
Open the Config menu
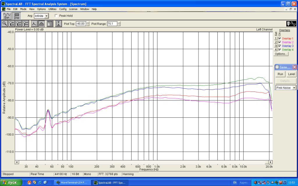pos(63,9)
